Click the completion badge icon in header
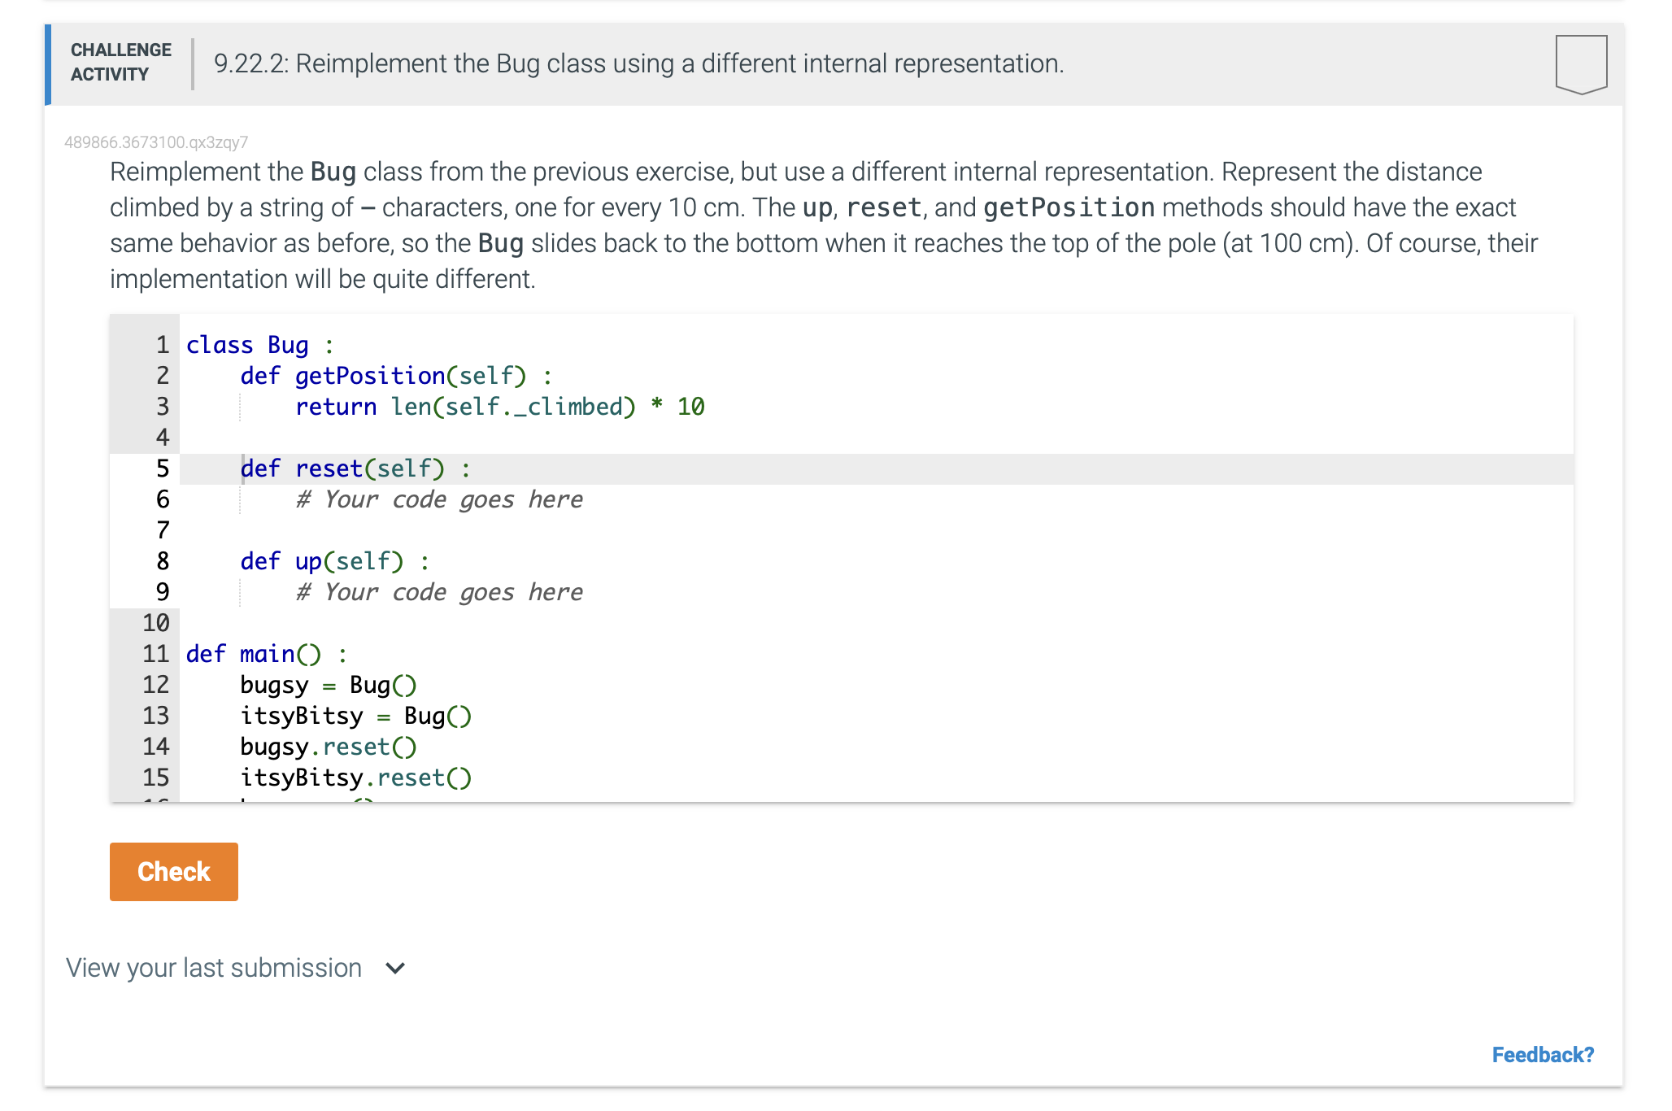The width and height of the screenshot is (1672, 1111). click(1580, 63)
